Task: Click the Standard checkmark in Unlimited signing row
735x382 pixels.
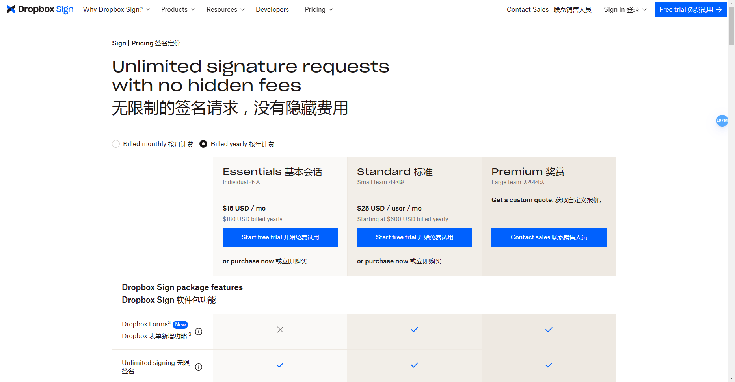Action: click(414, 365)
